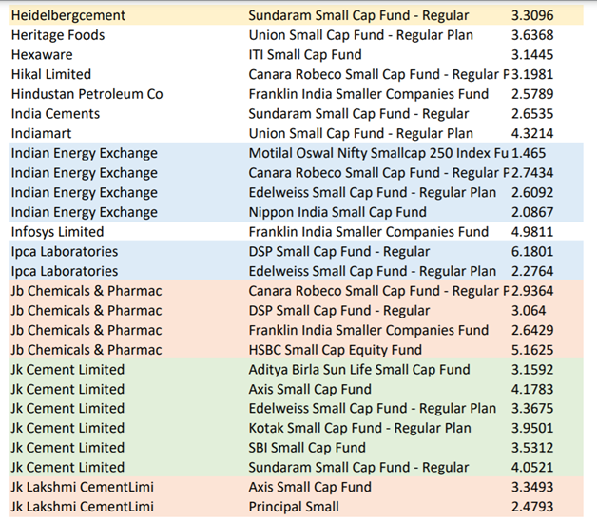
Task: Select the value 4.3214
Action: 532,134
